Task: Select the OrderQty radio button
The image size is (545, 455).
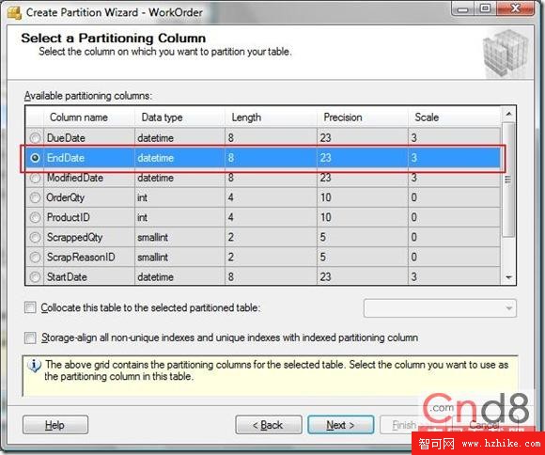Action: tap(35, 197)
